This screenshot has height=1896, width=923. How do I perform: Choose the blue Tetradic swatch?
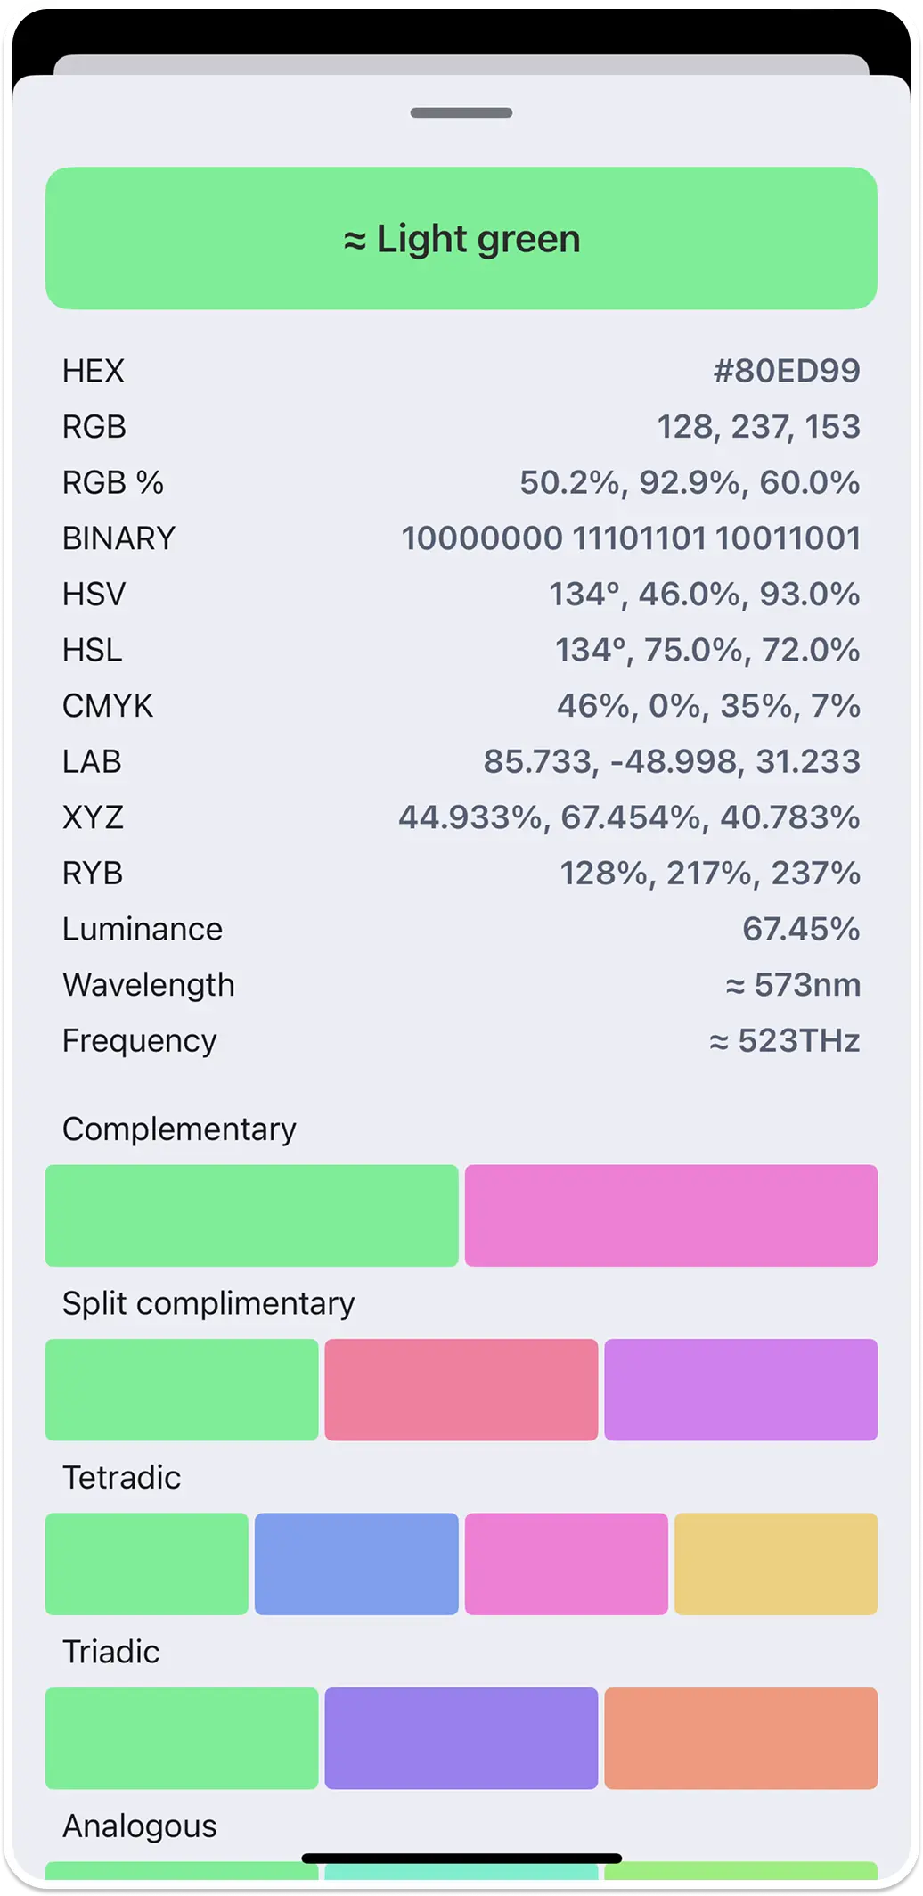tap(356, 1564)
